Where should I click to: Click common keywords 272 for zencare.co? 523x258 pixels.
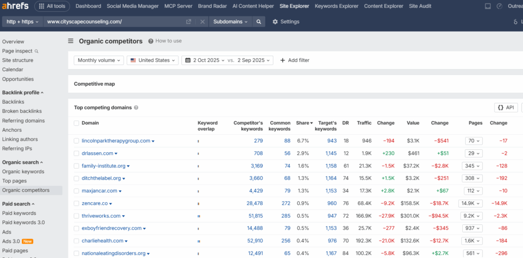tap(286, 203)
